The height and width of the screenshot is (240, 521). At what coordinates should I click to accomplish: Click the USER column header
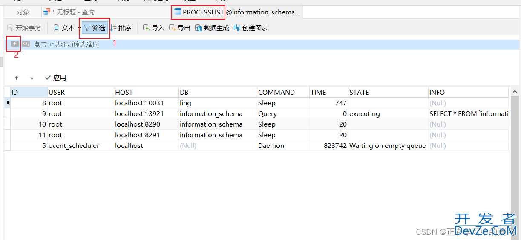[x=81, y=92]
